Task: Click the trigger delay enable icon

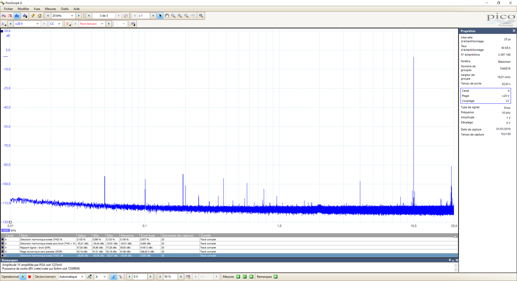Action: [188, 277]
